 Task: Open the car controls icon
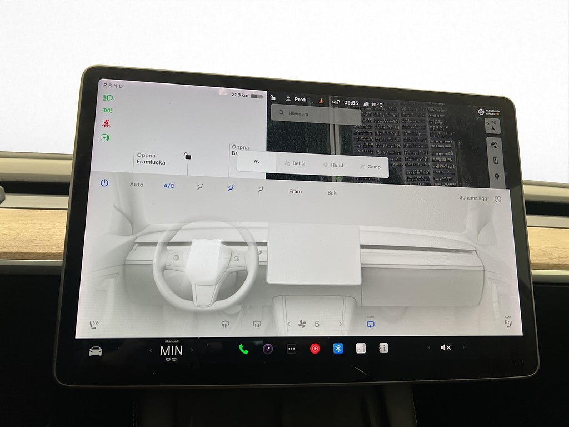point(96,351)
